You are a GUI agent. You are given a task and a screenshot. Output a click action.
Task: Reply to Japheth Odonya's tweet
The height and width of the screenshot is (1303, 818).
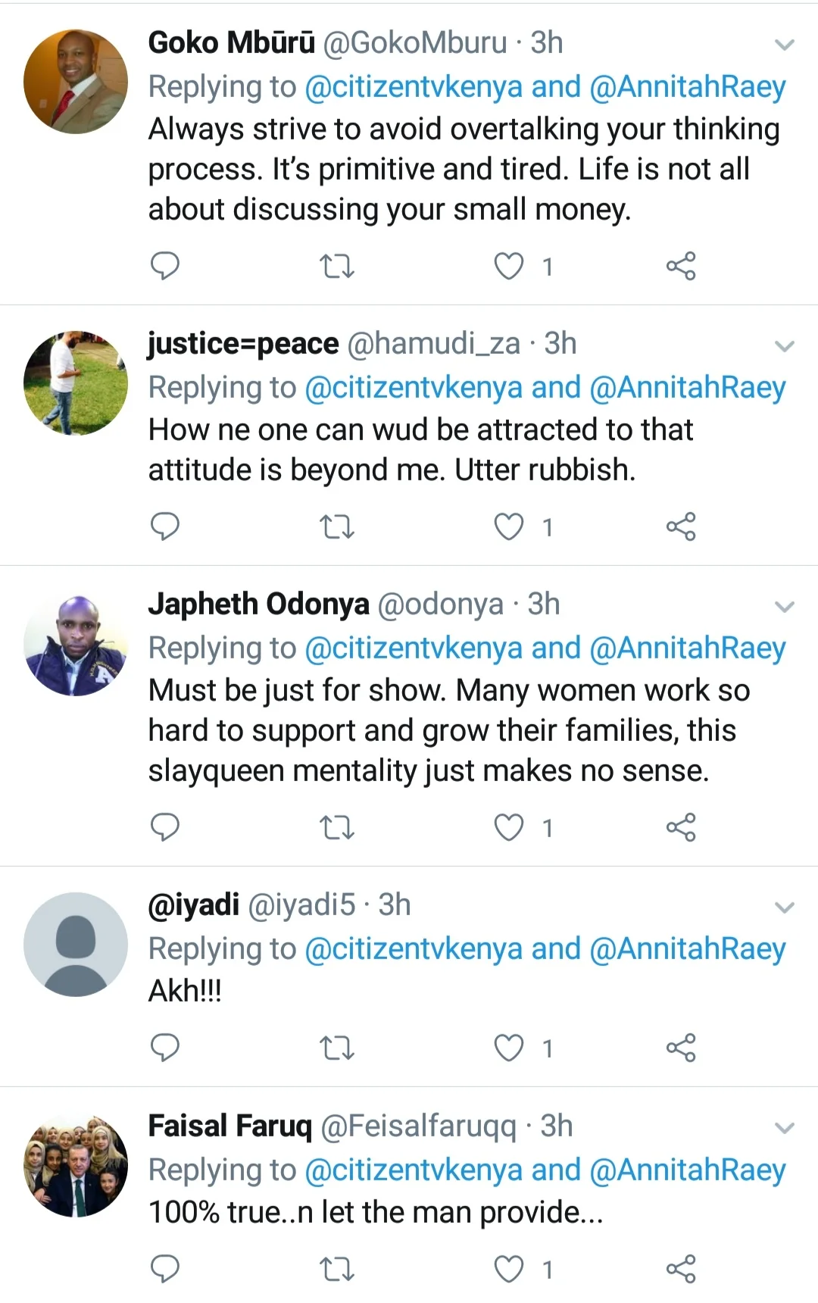[x=165, y=827]
